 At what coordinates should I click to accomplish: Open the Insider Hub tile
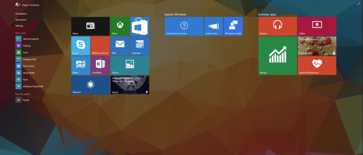pyautogui.click(x=214, y=26)
